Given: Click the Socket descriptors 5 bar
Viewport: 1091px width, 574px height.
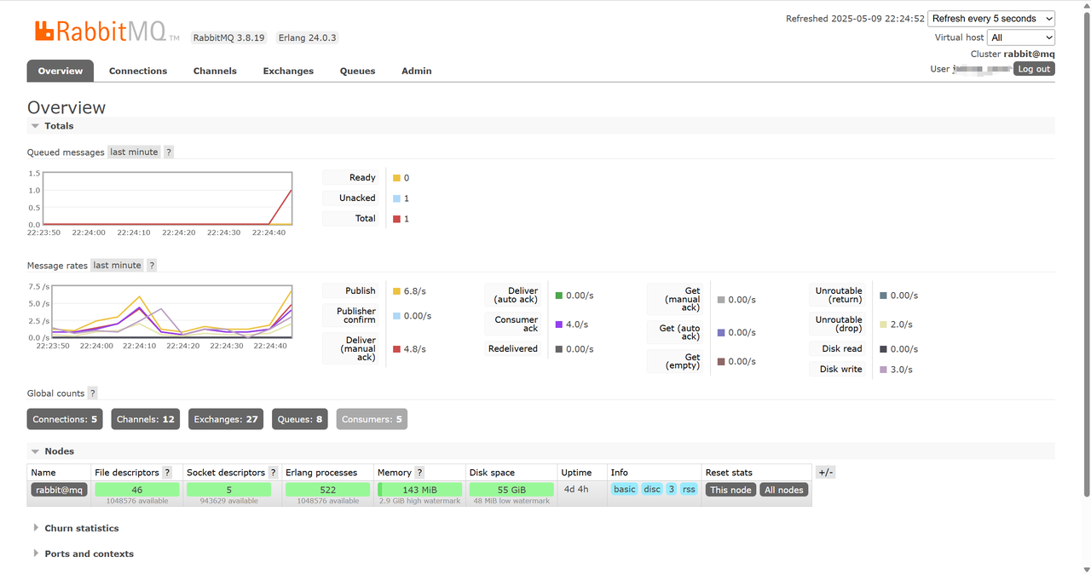Looking at the screenshot, I should [228, 490].
